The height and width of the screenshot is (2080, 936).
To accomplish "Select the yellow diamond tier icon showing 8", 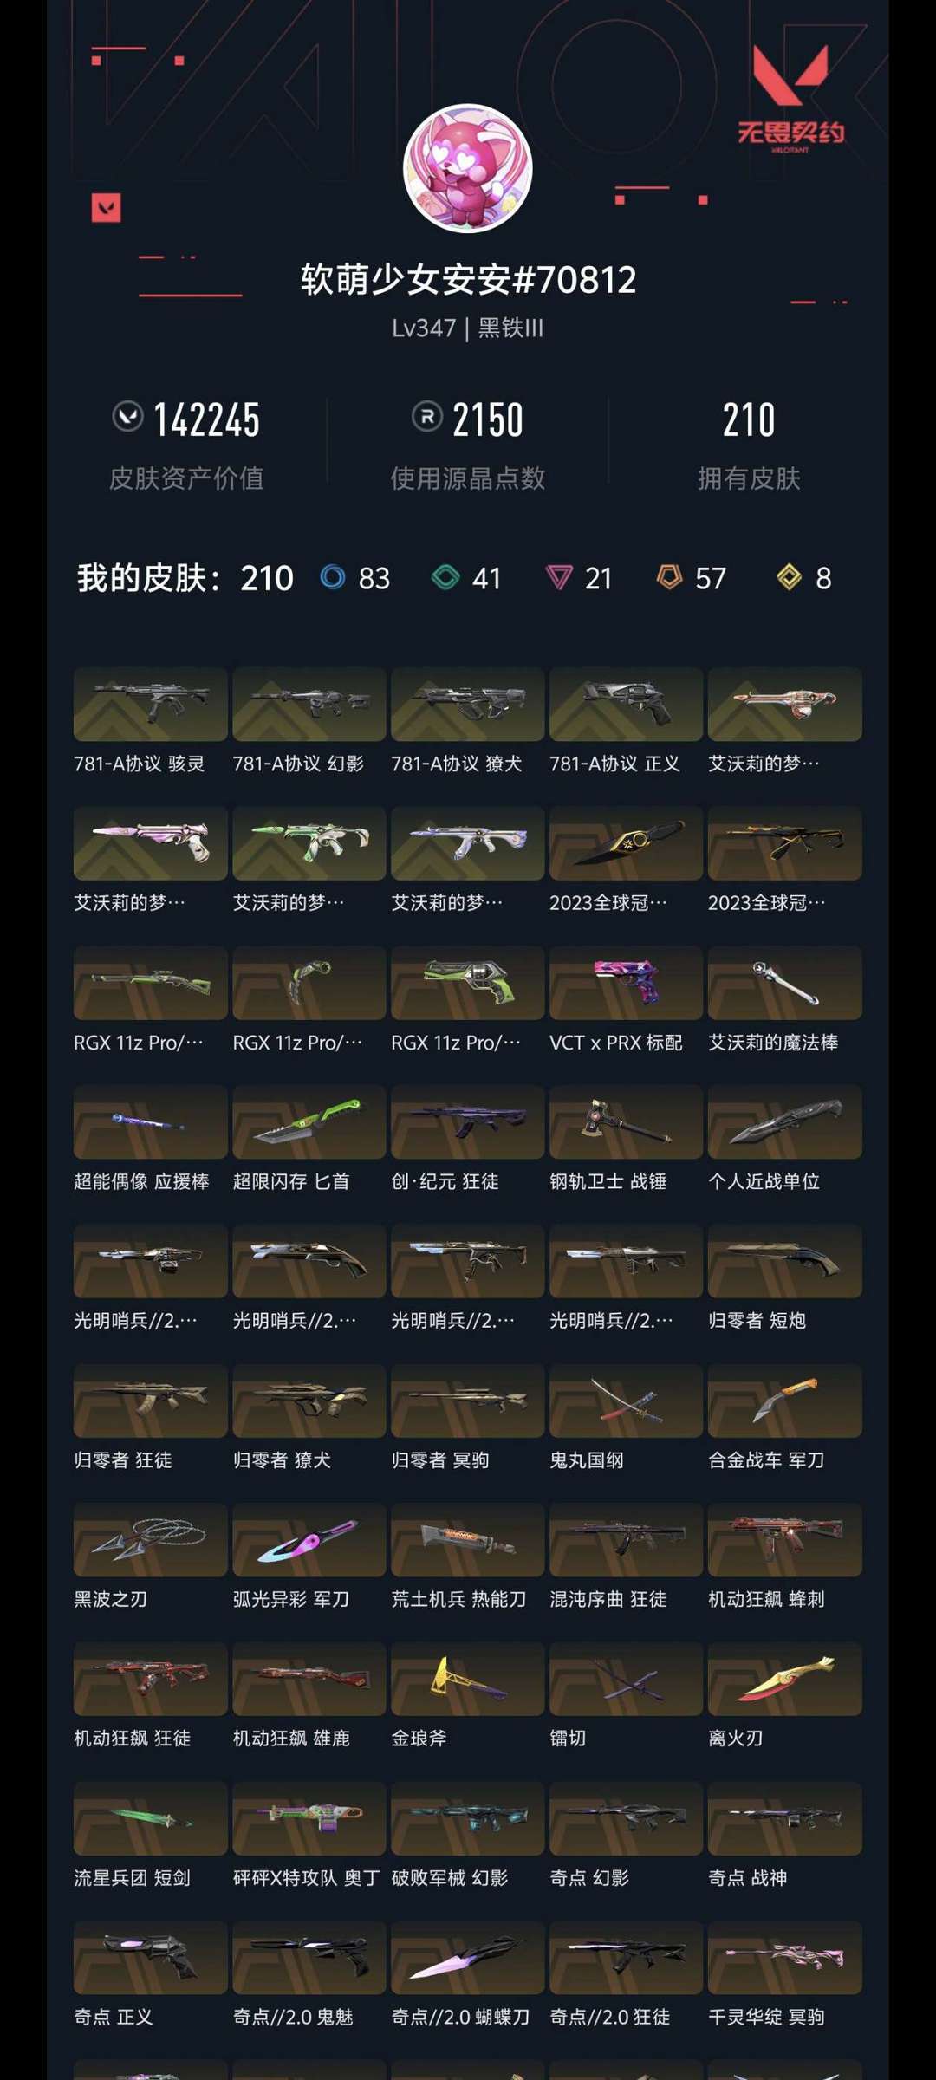I will (x=789, y=577).
